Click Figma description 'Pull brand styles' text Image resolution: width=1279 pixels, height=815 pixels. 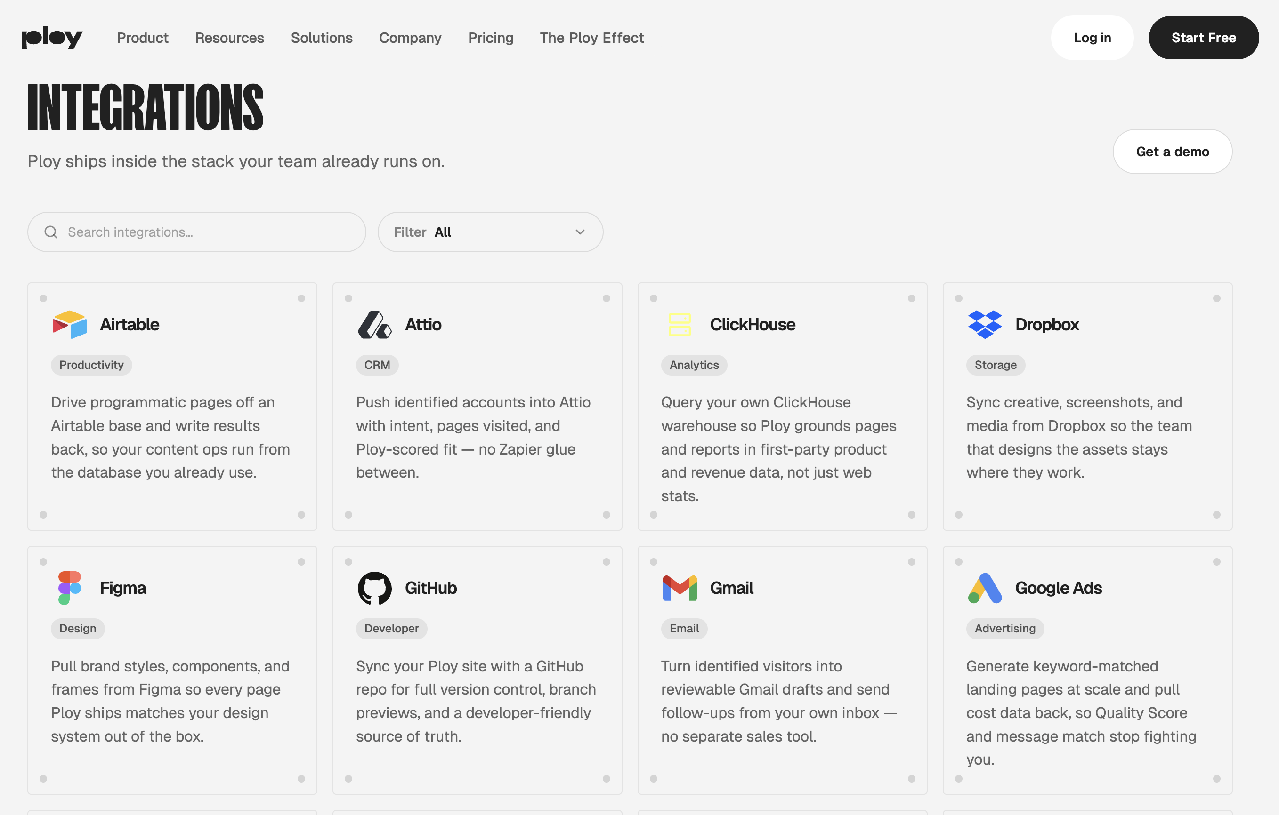point(170,701)
